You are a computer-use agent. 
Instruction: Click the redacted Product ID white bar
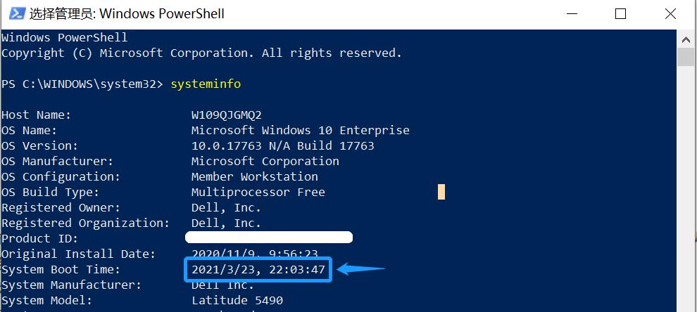[x=268, y=238]
